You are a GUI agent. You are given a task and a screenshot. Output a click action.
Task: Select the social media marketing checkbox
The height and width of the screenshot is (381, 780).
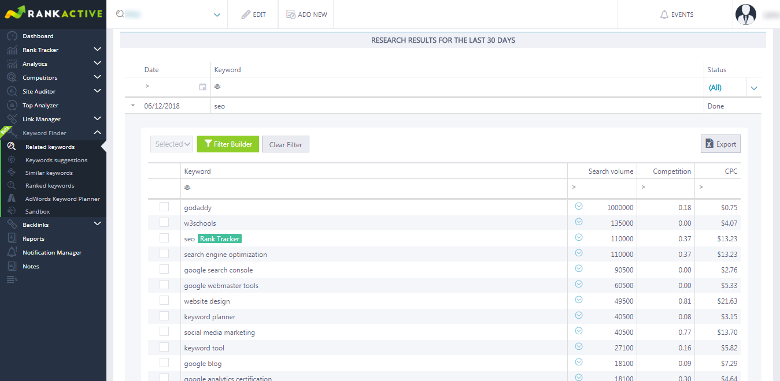coord(164,331)
